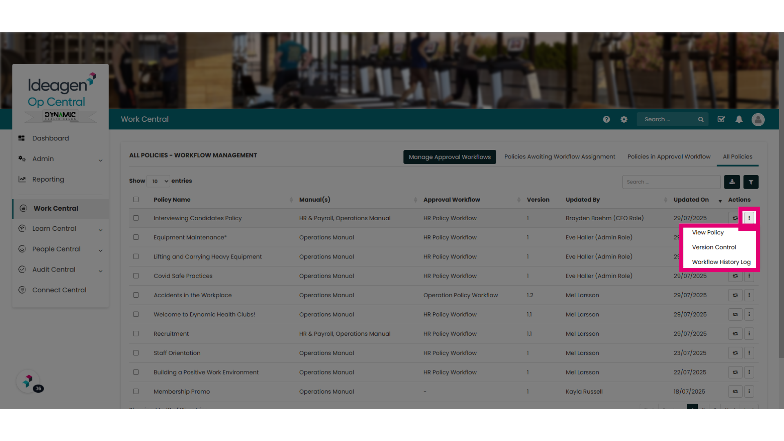784x441 pixels.
Task: Open three-dot actions for Recruitment row
Action: tap(749, 334)
